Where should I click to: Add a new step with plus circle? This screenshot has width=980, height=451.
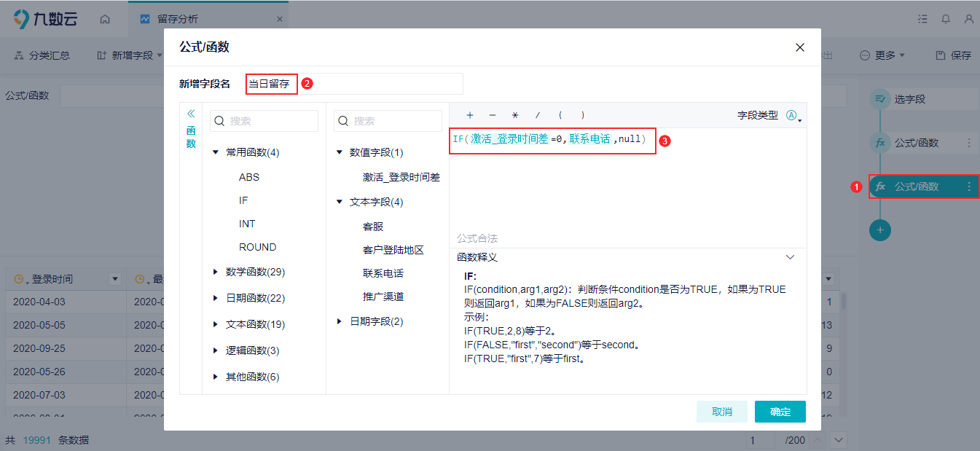[x=880, y=230]
